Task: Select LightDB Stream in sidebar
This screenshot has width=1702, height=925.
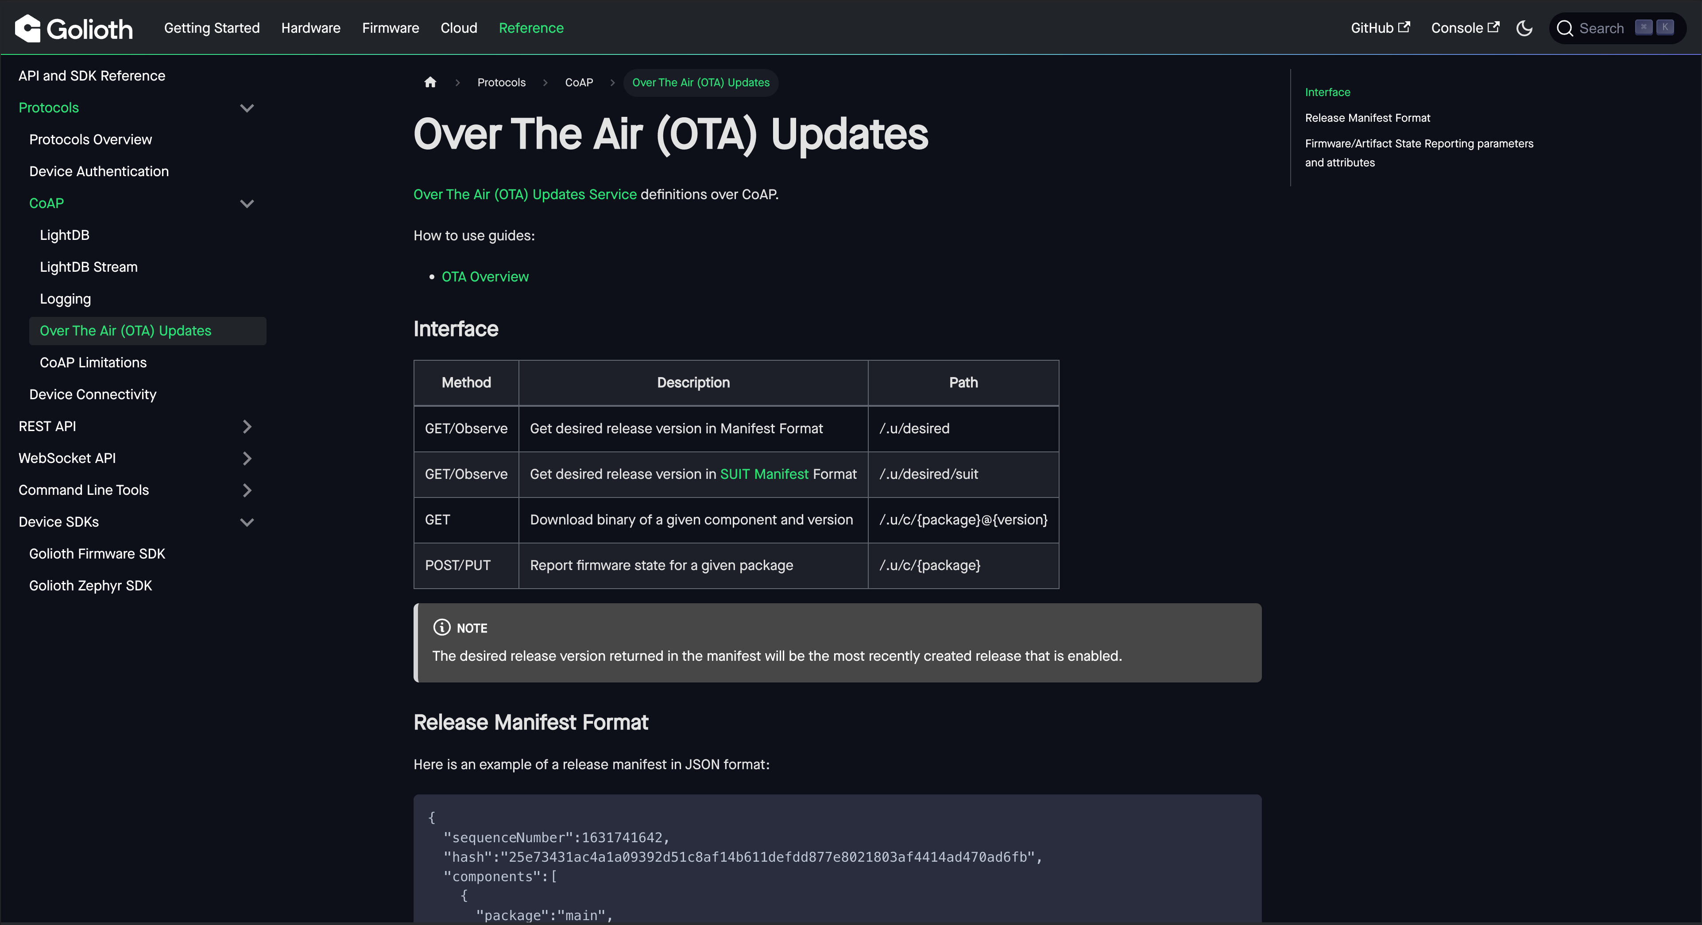Action: point(89,267)
